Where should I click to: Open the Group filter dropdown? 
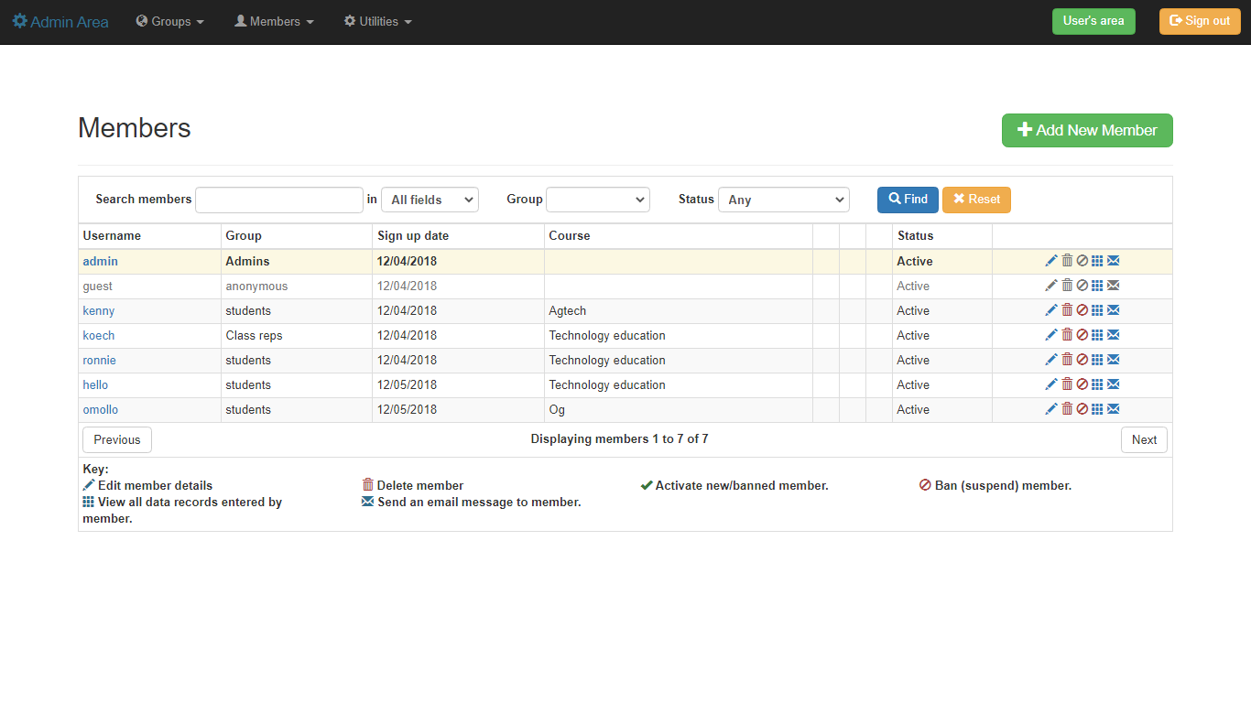[x=597, y=199]
